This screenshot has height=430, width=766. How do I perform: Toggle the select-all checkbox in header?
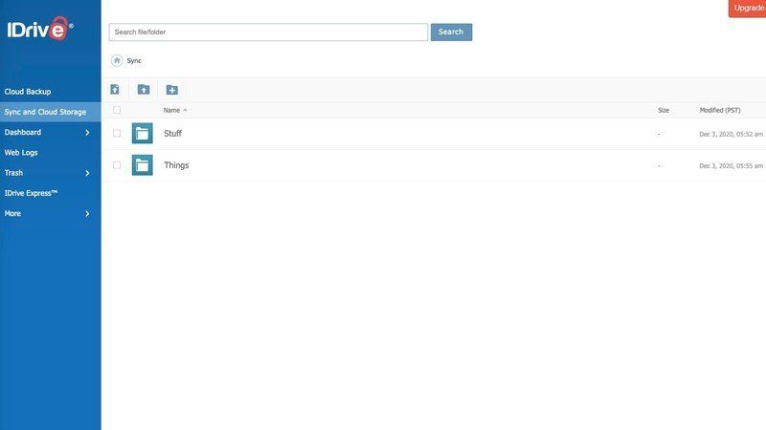pos(117,110)
